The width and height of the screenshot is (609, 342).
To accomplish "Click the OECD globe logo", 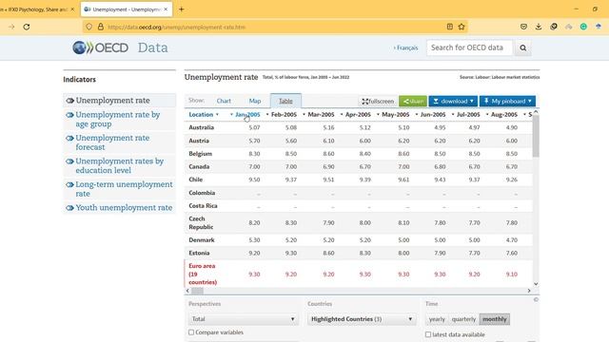I will tap(79, 47).
